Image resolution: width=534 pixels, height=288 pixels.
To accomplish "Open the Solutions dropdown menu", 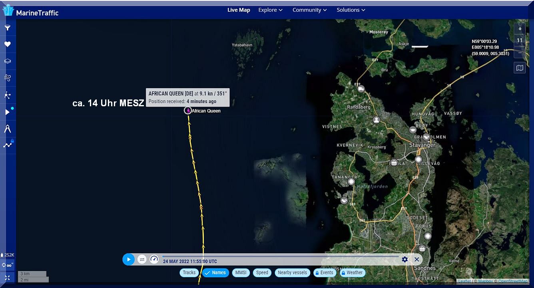I will 351,10.
